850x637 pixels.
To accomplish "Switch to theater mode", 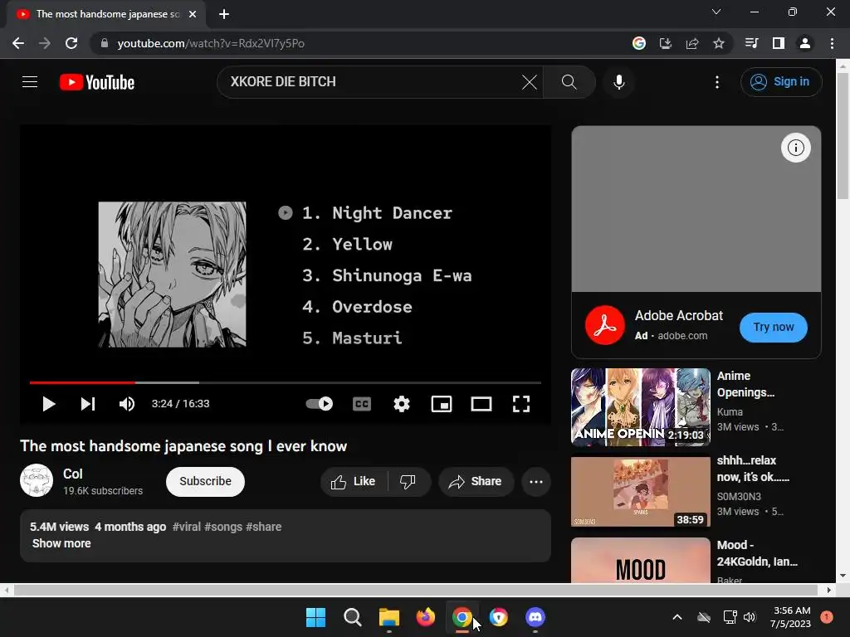I will click(481, 404).
